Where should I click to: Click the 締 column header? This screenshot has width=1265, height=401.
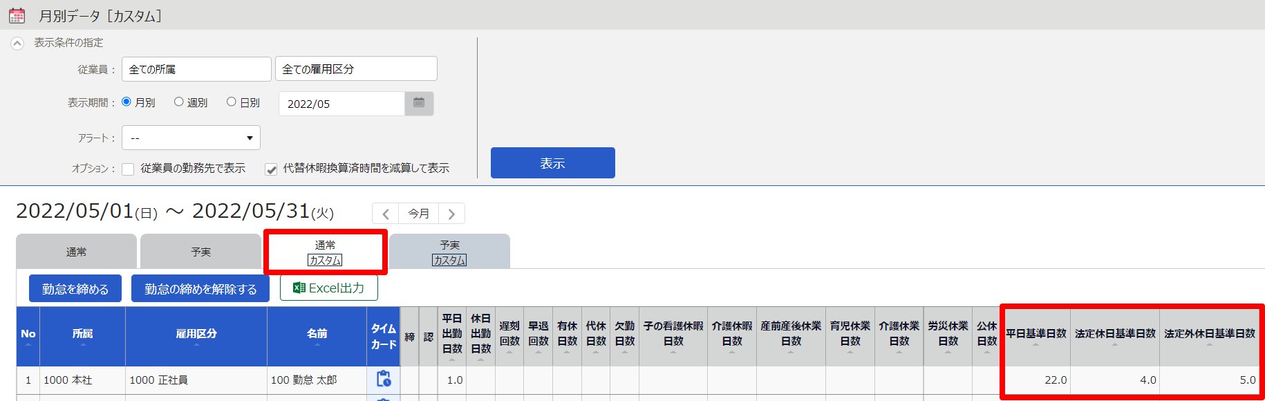409,337
